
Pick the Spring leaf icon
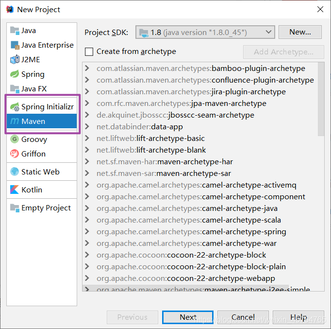pyautogui.click(x=15, y=74)
